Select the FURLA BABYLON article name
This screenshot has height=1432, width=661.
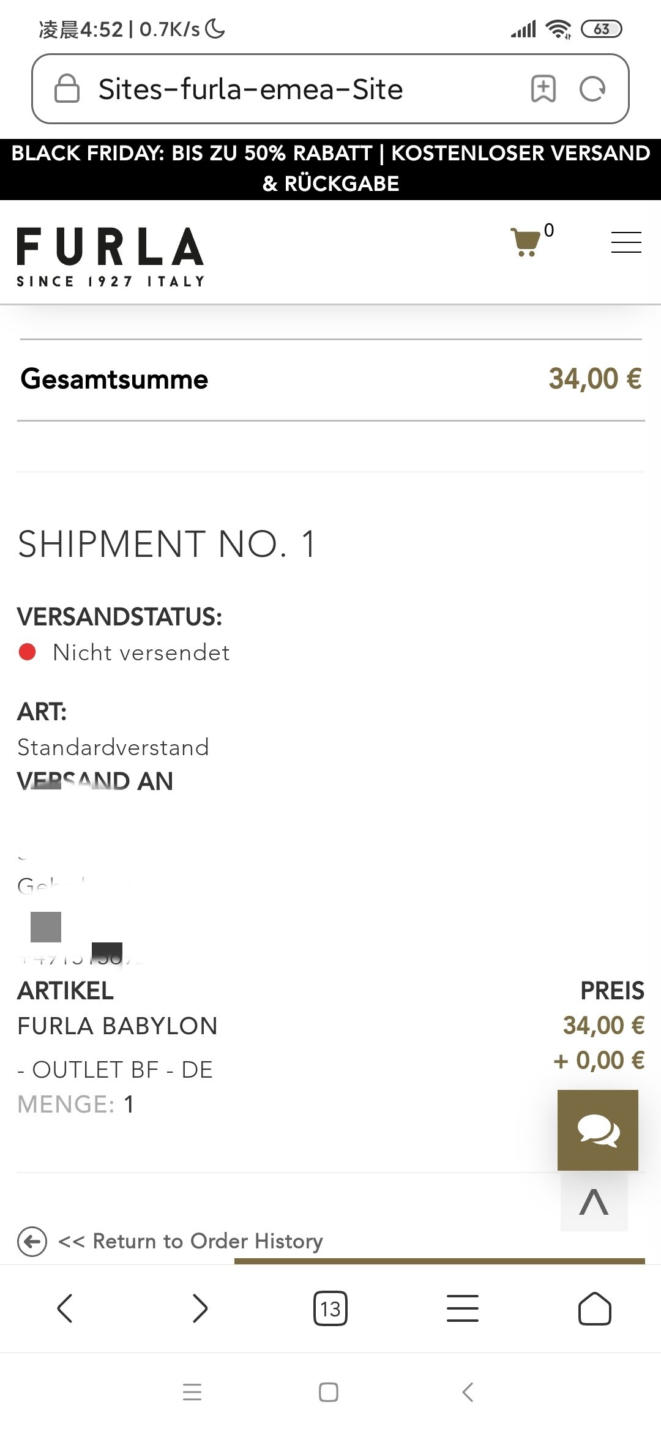point(118,1026)
